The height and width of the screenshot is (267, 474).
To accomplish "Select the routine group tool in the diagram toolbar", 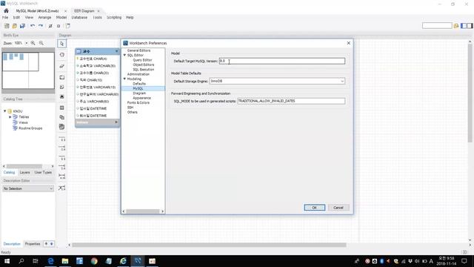I will (62, 127).
